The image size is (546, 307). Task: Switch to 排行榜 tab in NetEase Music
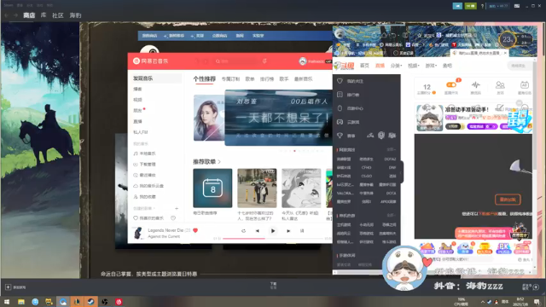click(x=267, y=79)
